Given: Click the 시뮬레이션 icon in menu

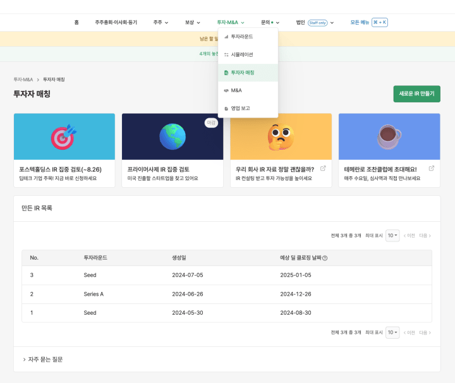Looking at the screenshot, I should tap(226, 54).
